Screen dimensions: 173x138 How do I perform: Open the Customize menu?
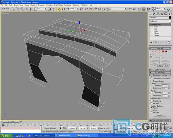76,5
